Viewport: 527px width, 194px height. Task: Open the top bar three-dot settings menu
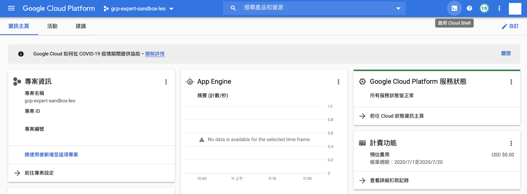click(x=499, y=8)
